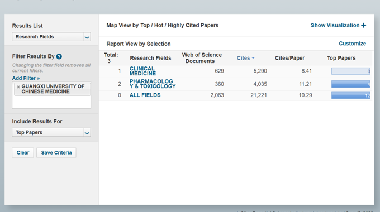Open the Research Fields dropdown arrow
380x212 pixels.
(x=87, y=37)
